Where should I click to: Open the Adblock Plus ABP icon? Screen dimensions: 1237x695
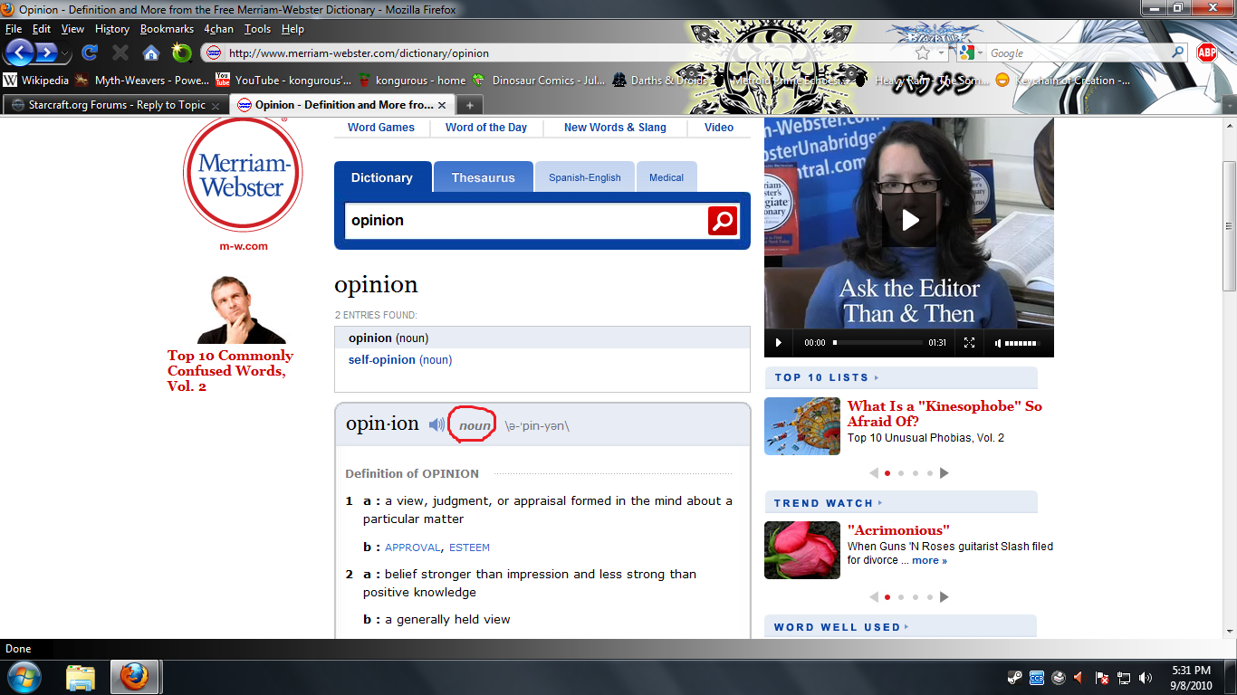tap(1206, 52)
